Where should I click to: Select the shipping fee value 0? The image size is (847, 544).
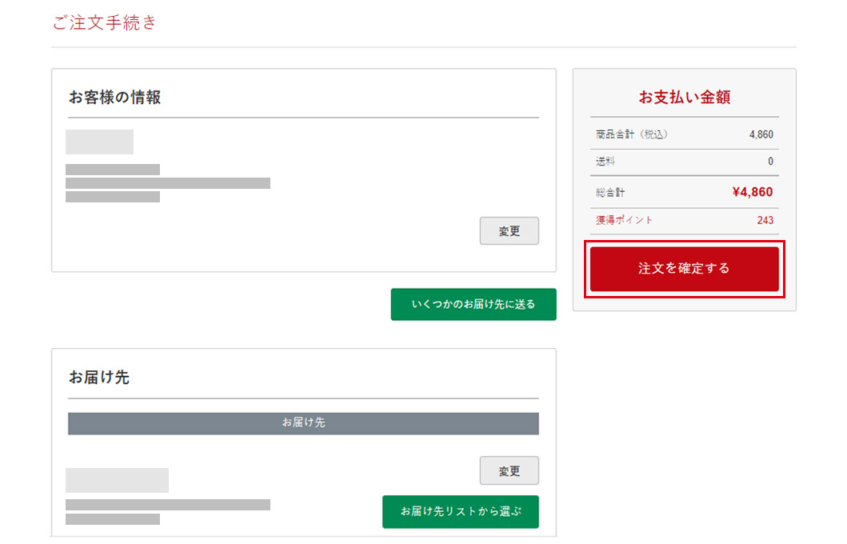coord(770,162)
